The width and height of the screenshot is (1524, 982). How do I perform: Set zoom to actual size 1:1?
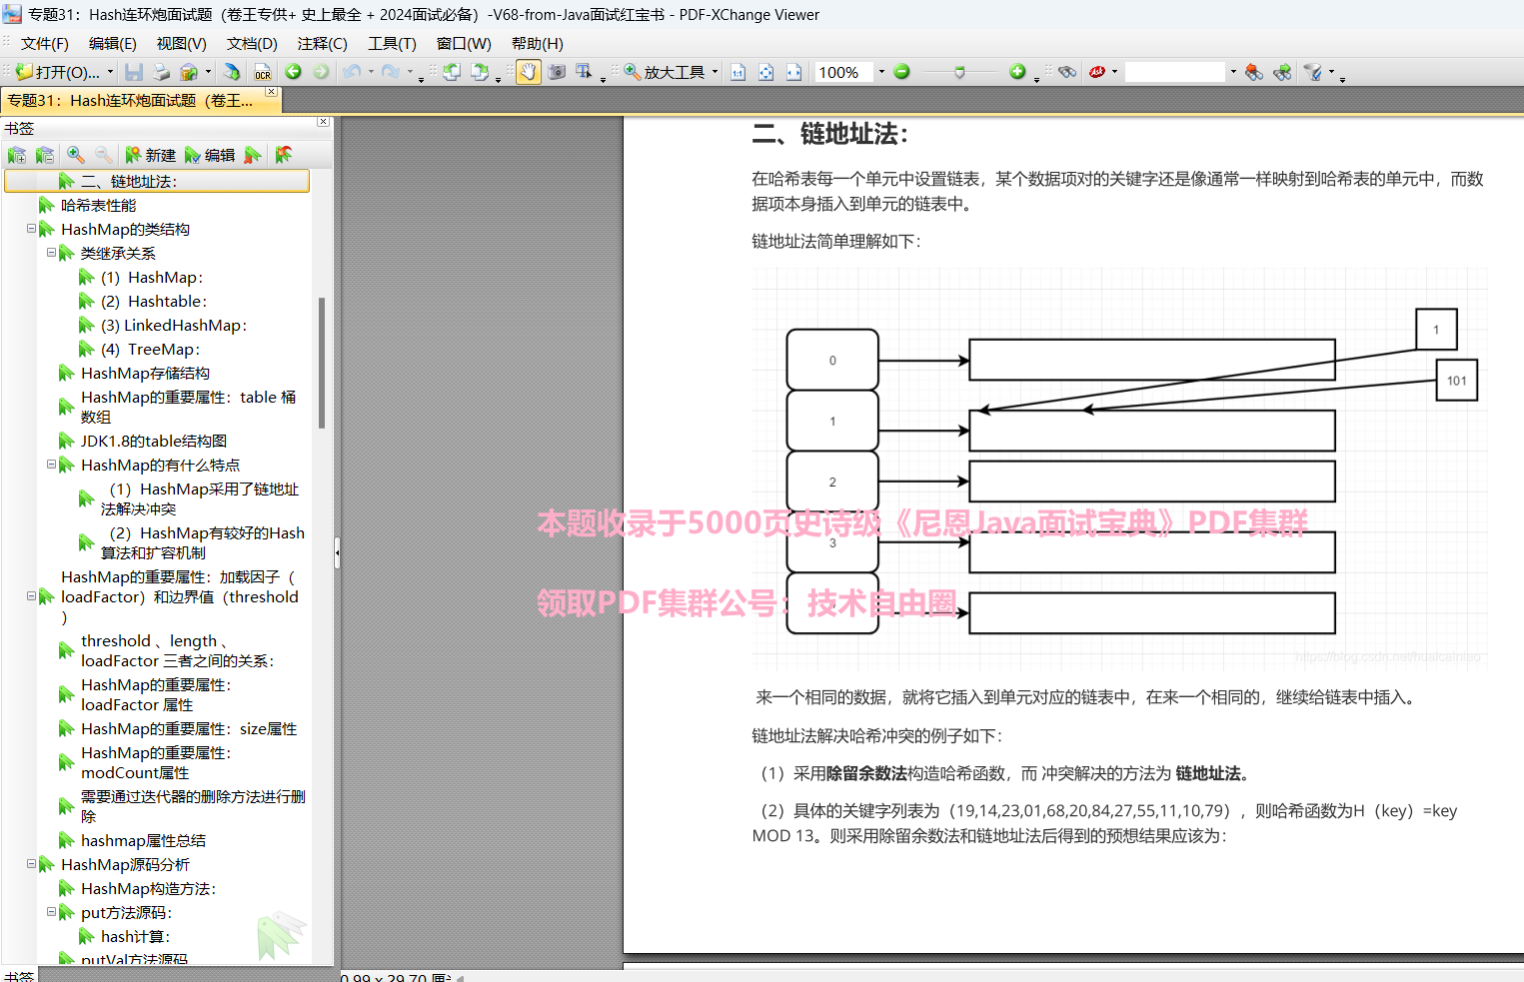coord(738,72)
